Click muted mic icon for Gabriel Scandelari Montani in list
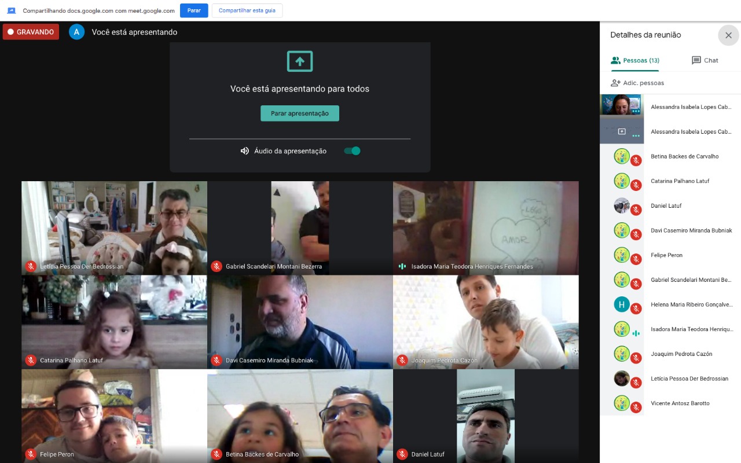This screenshot has width=741, height=463. 636,284
